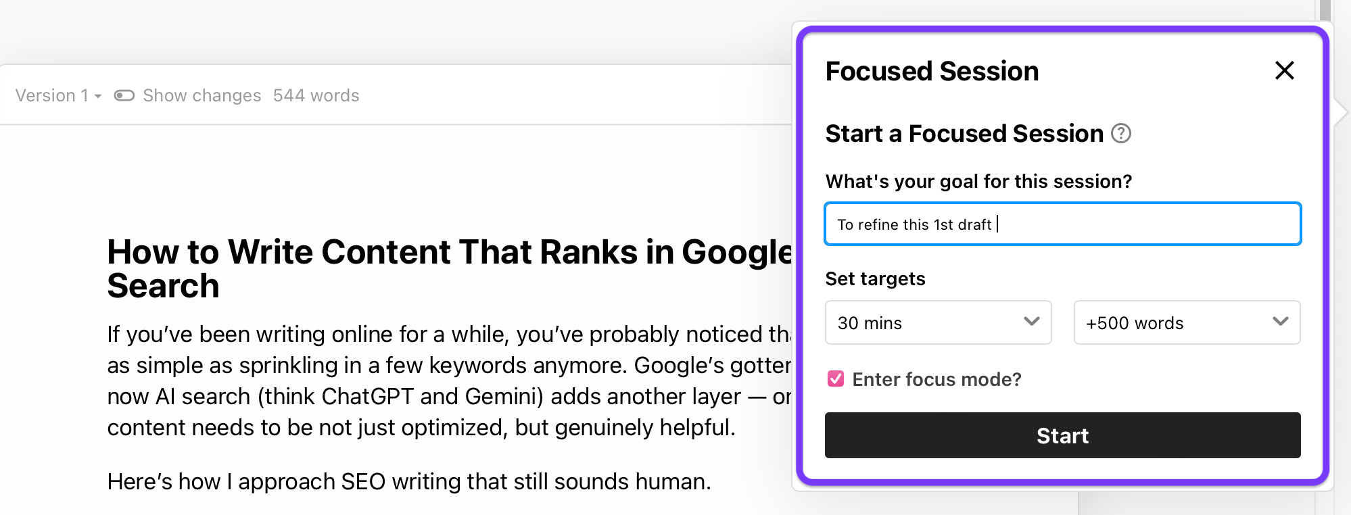
Task: Uncheck the Enter focus mode checkbox
Action: (x=836, y=378)
